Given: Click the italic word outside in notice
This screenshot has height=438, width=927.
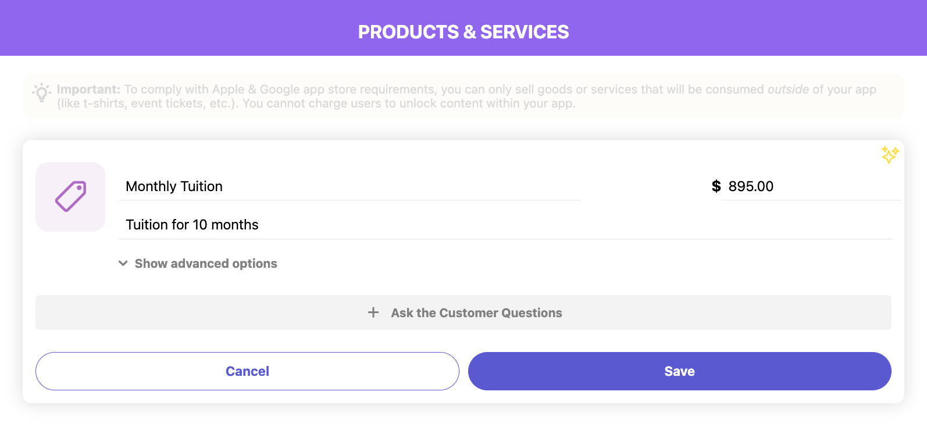Looking at the screenshot, I should (788, 89).
